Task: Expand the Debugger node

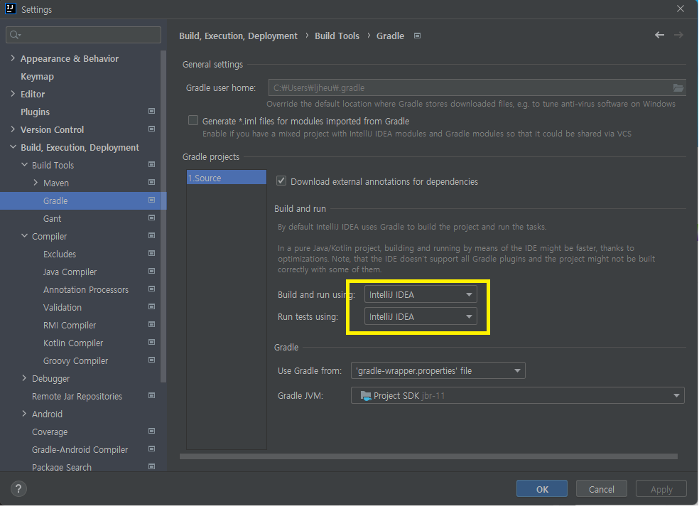Action: click(24, 378)
